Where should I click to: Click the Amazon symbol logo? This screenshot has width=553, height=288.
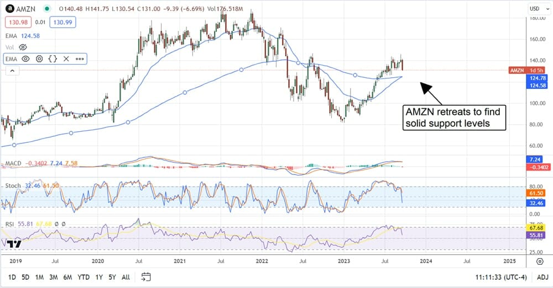pos(9,9)
